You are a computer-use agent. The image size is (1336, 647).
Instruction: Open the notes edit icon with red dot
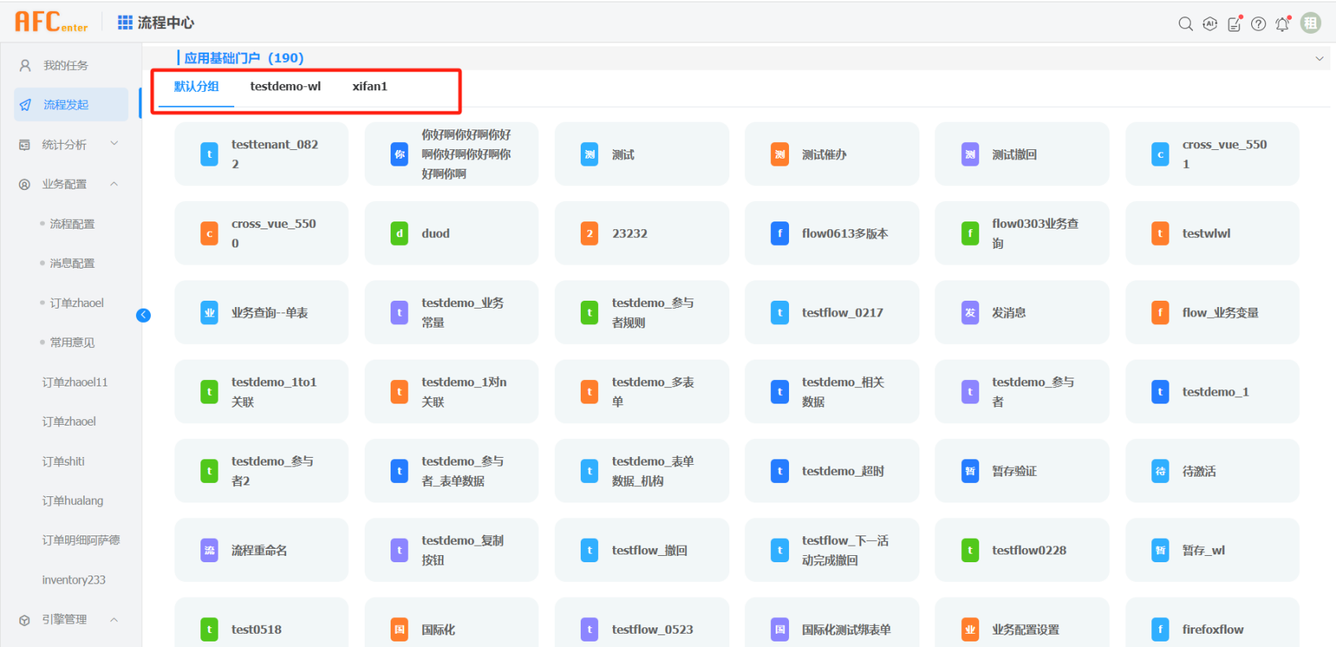click(1235, 24)
